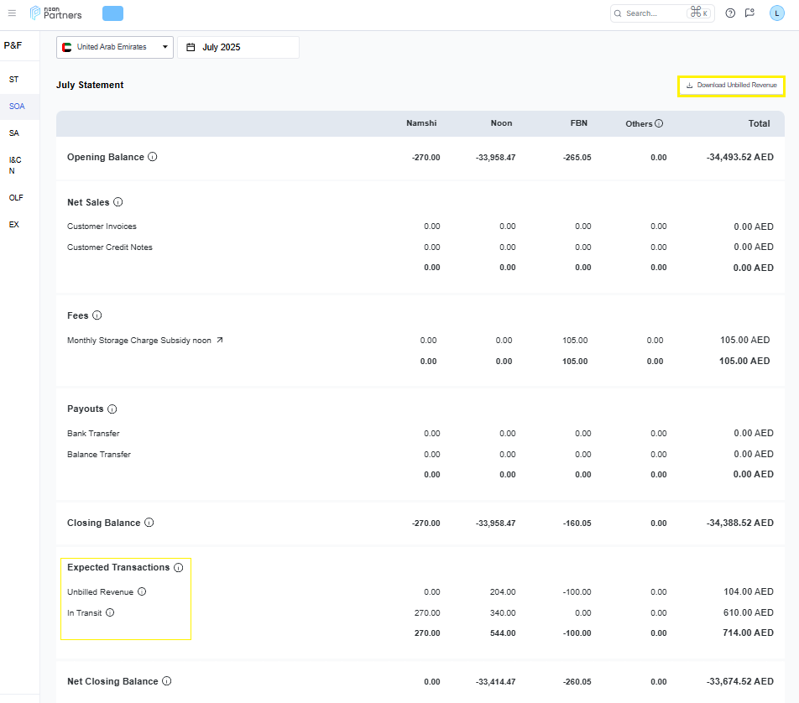The width and height of the screenshot is (799, 703).
Task: Open the user profile avatar L
Action: tap(776, 13)
